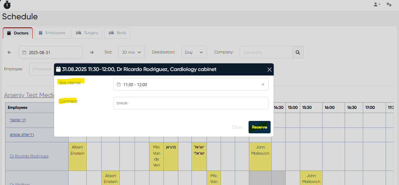Switch to the Surgery tab
This screenshot has width=399, height=185.
(x=87, y=33)
